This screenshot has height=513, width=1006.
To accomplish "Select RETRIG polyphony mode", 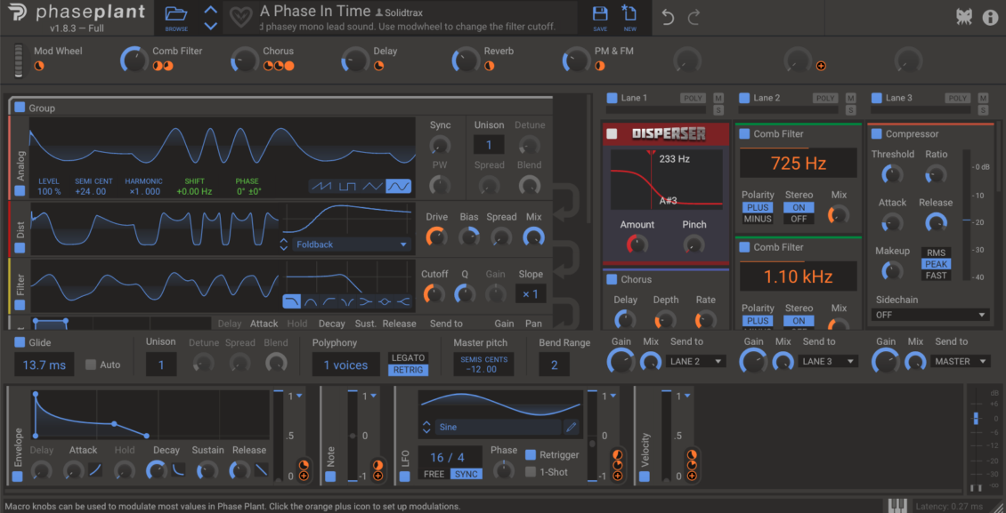I will coord(408,370).
